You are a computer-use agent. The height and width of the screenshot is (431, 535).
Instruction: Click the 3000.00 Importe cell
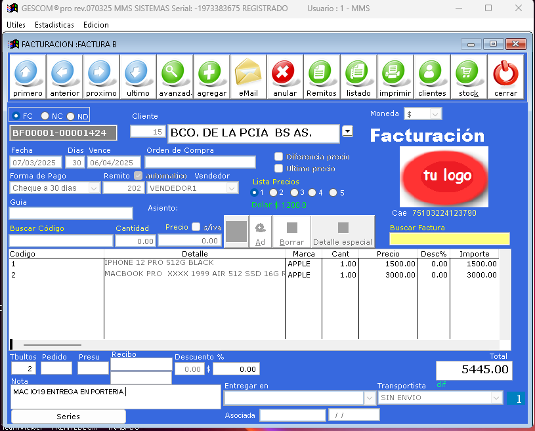click(x=475, y=275)
